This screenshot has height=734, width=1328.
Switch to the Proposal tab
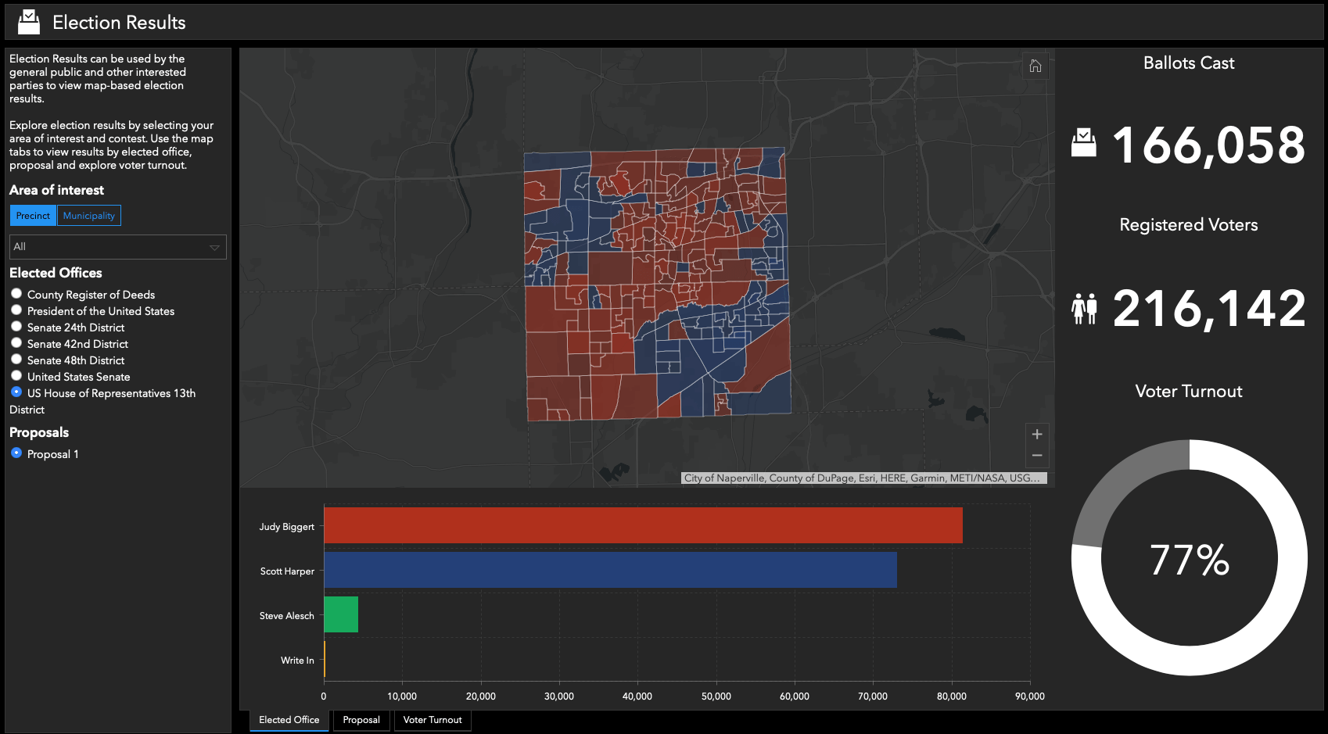(x=361, y=720)
